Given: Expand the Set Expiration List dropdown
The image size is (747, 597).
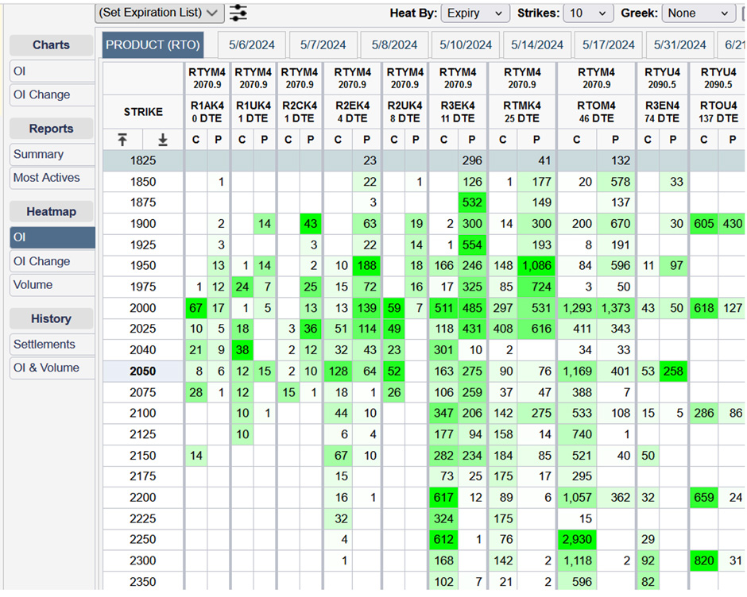Looking at the screenshot, I should click(159, 13).
